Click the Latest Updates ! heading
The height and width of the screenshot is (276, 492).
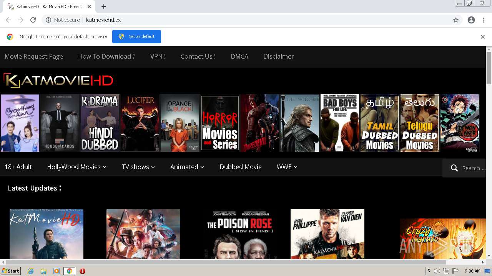click(x=35, y=188)
